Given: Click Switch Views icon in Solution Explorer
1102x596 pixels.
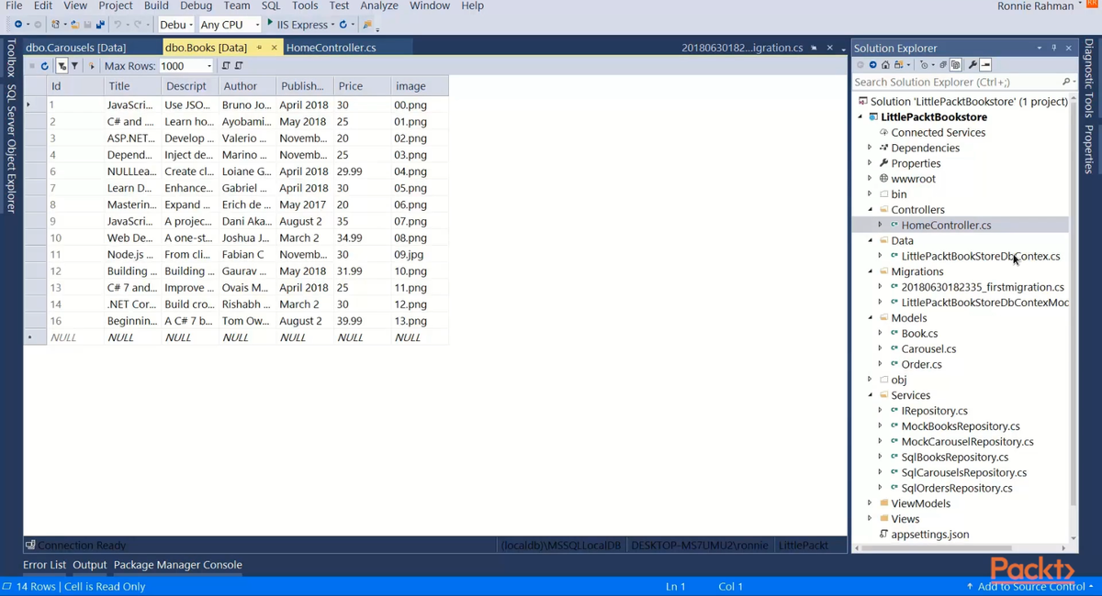Looking at the screenshot, I should click(899, 65).
